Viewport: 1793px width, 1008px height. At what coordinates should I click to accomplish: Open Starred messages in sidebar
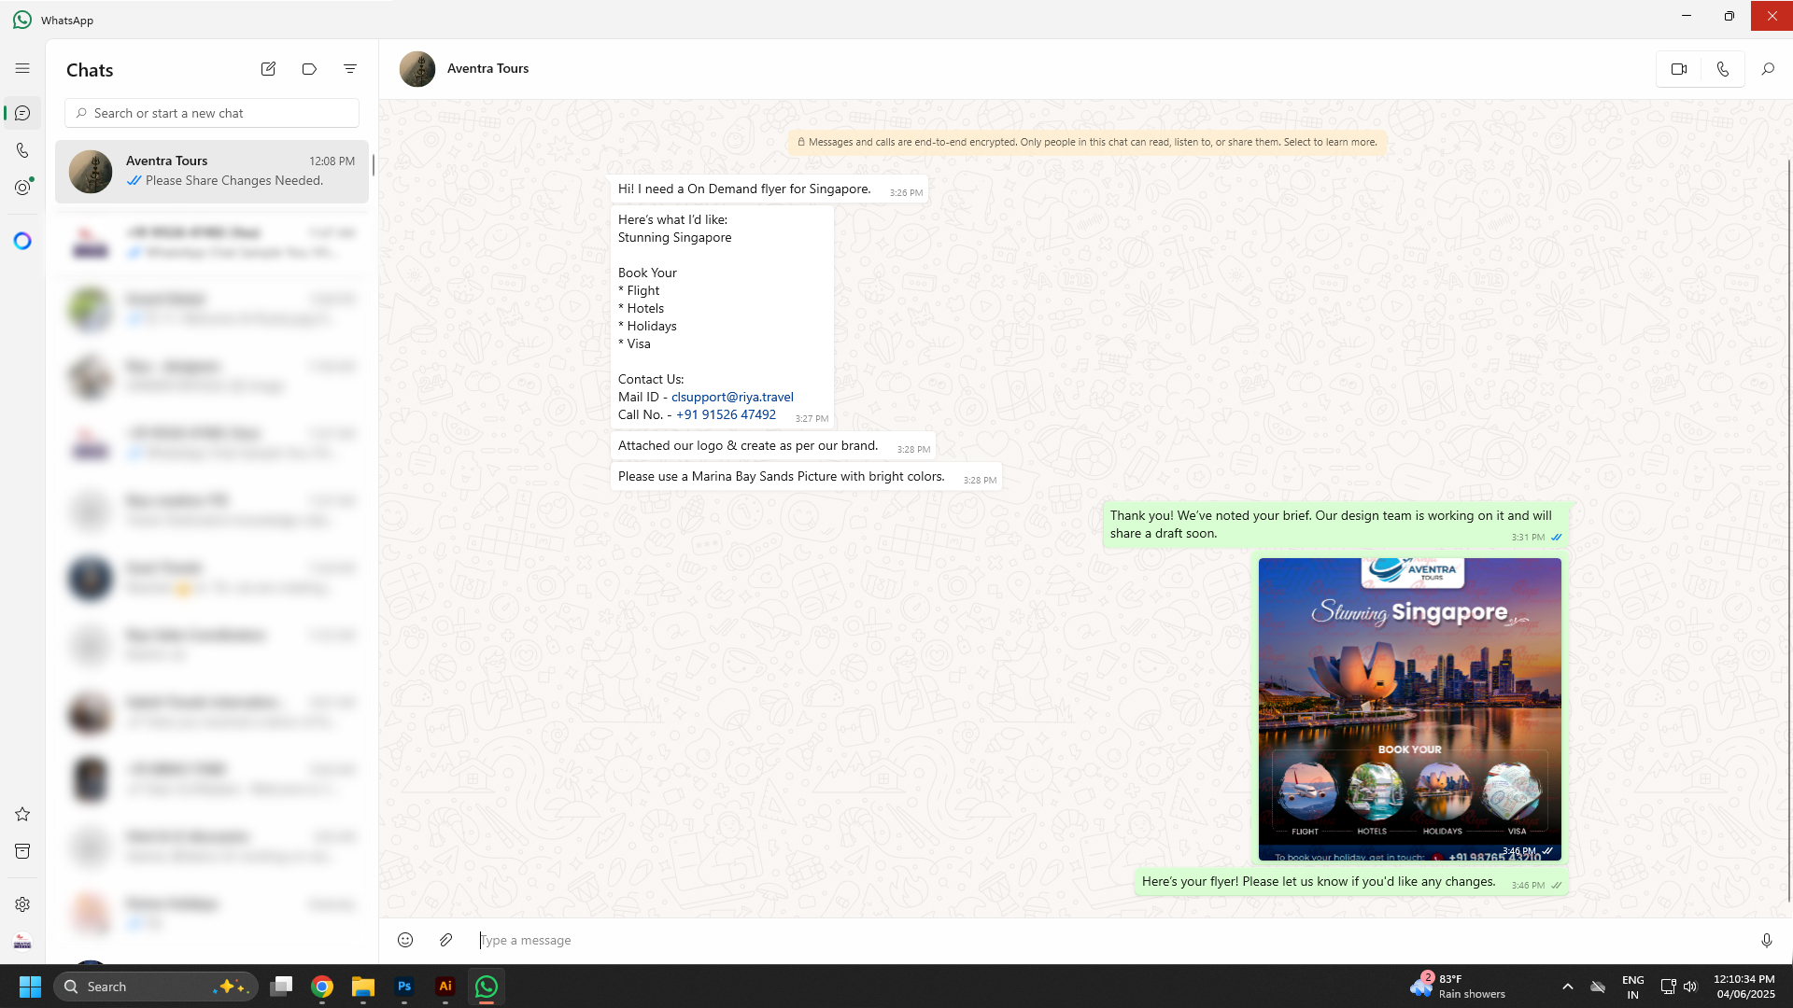(x=22, y=814)
